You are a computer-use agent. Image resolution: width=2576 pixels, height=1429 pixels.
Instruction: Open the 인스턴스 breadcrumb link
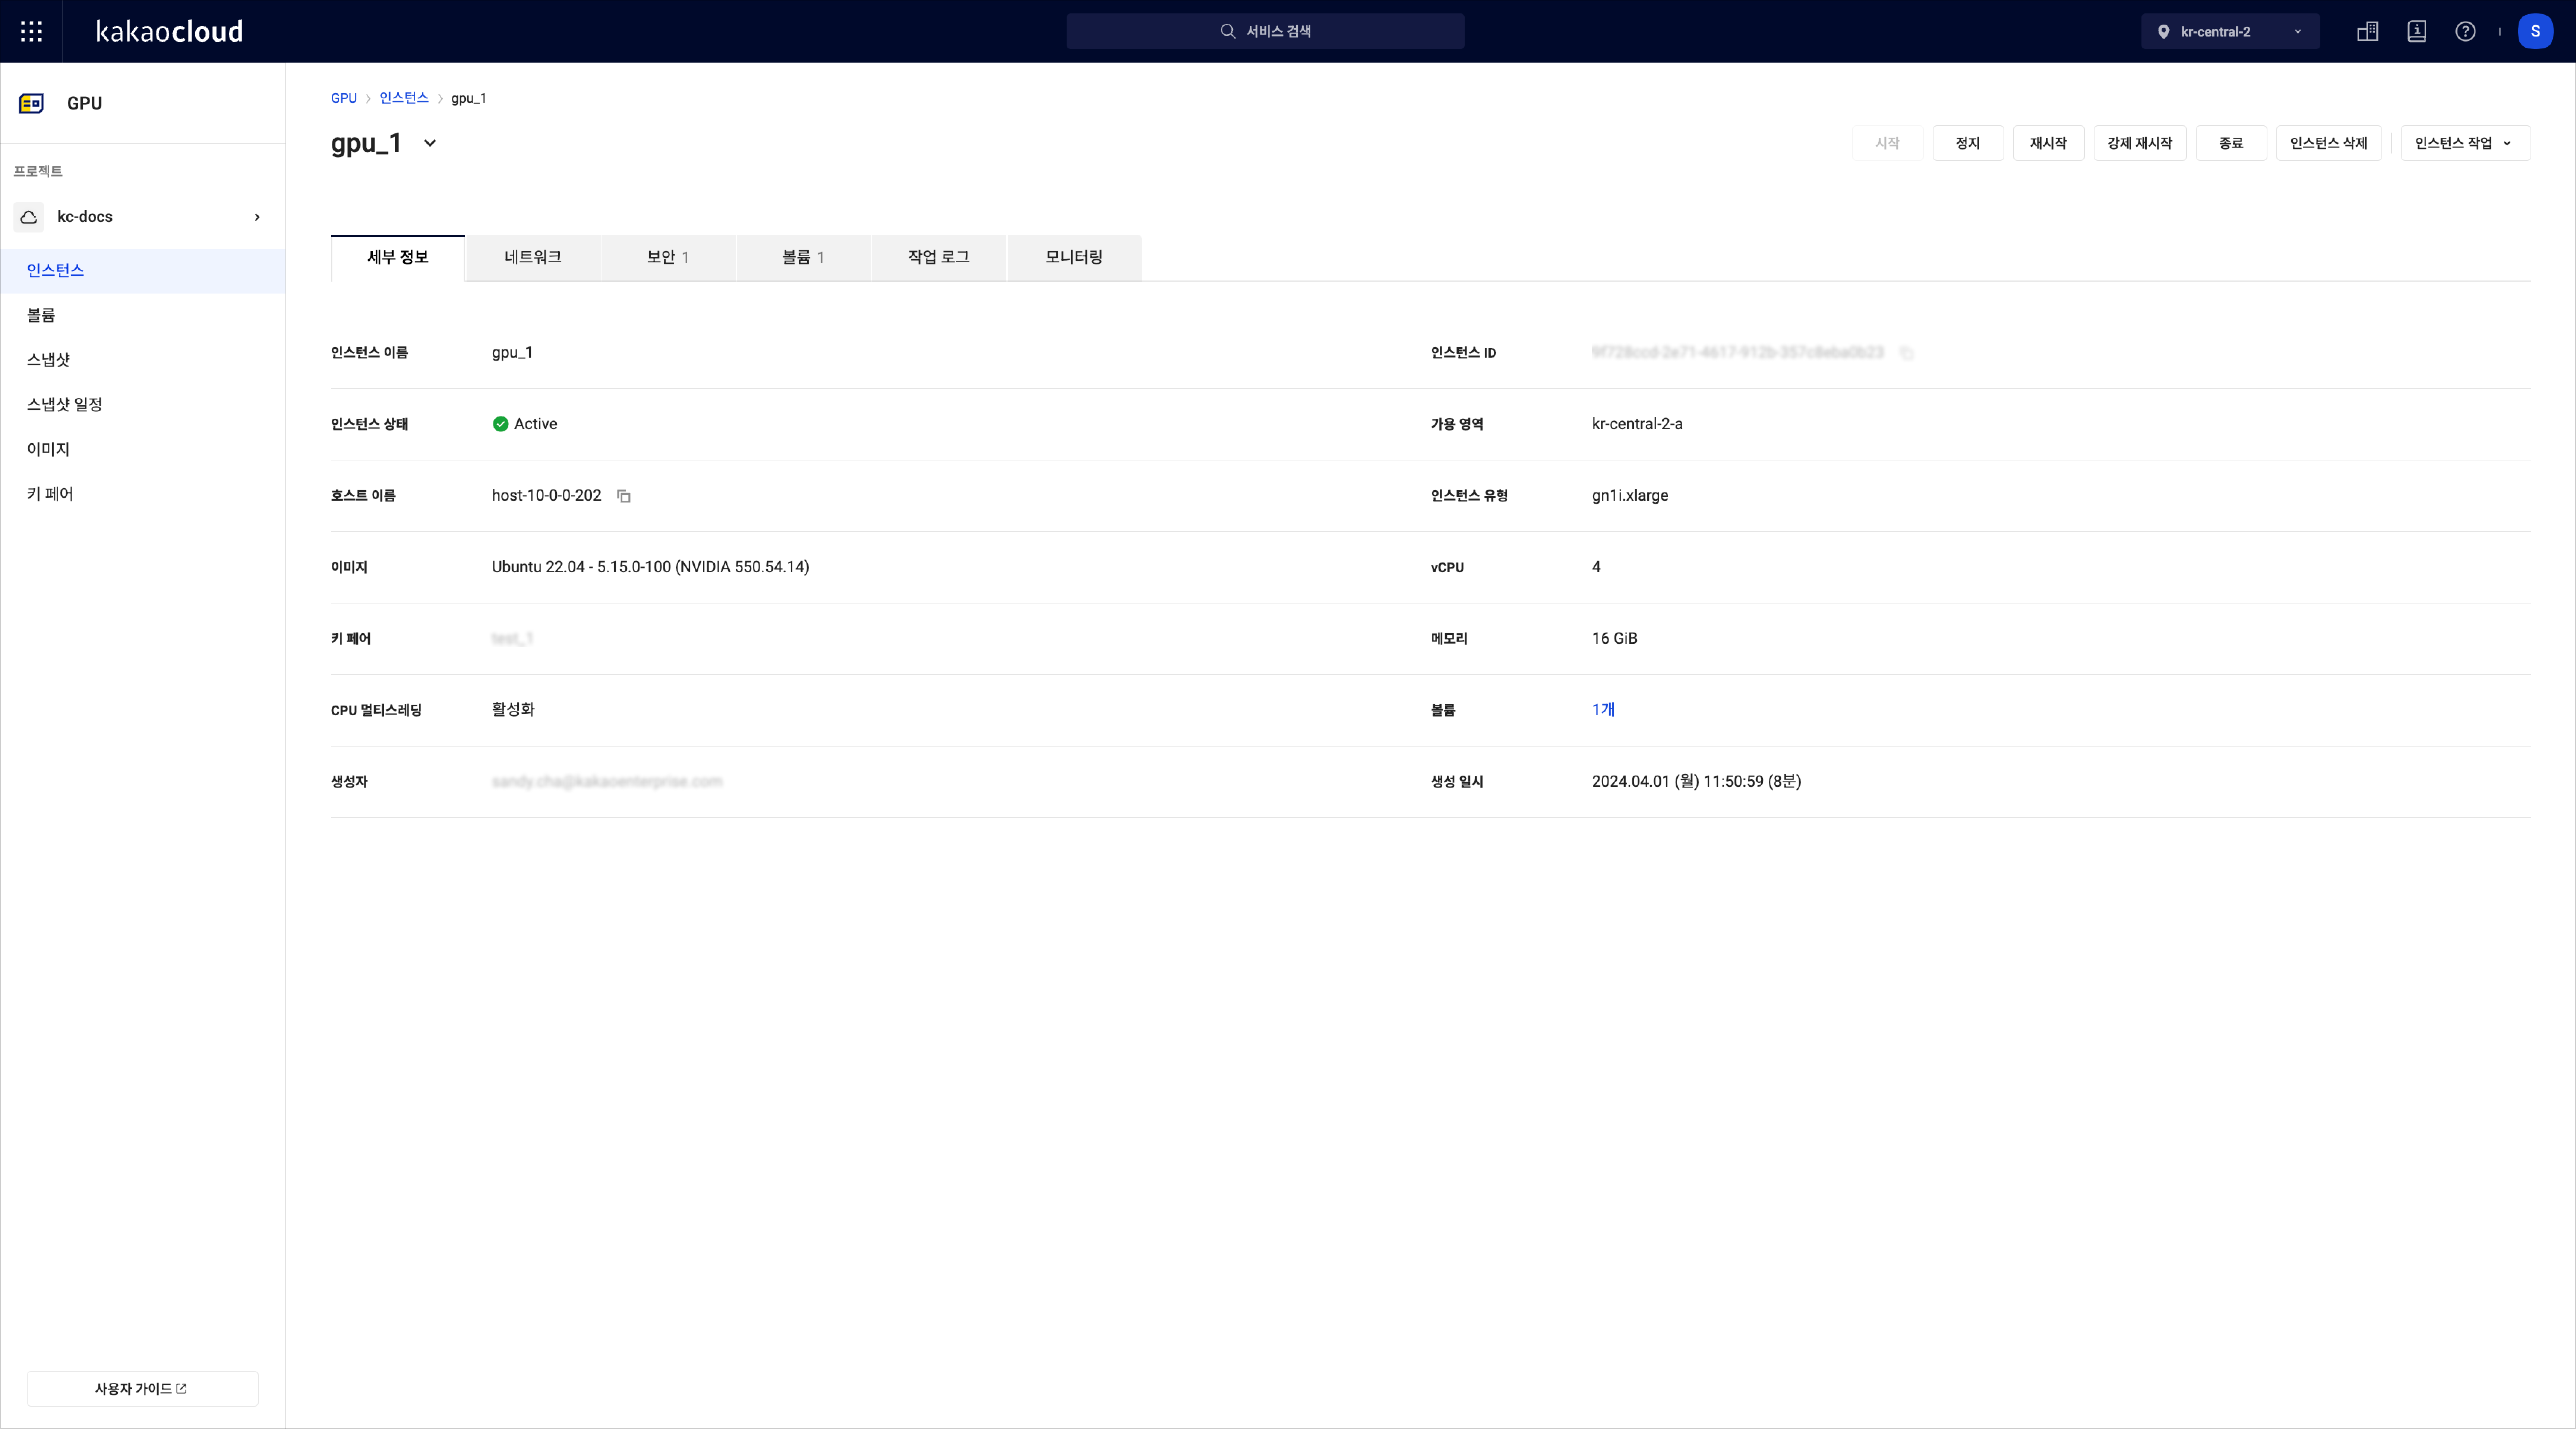(x=404, y=98)
